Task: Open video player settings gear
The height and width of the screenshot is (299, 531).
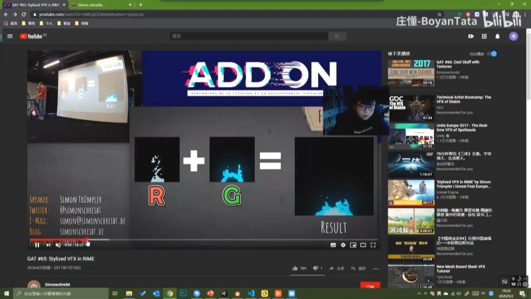Action: [x=343, y=245]
